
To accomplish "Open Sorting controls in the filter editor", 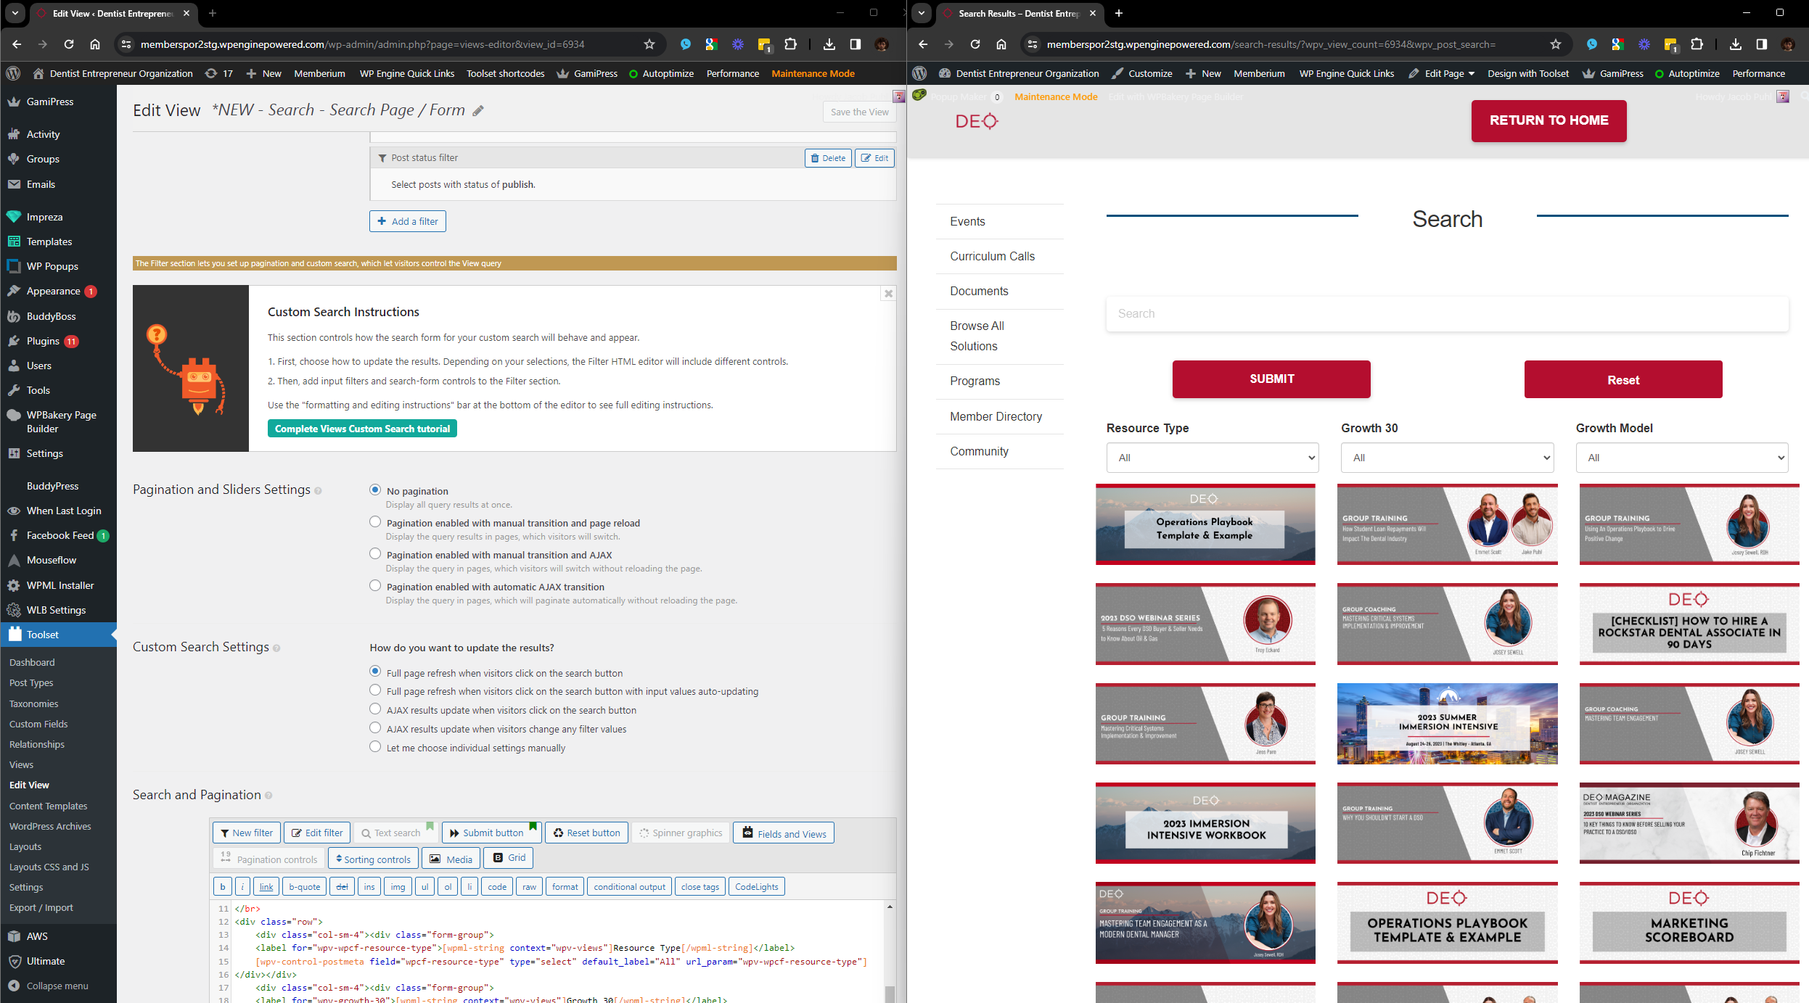I will (373, 859).
